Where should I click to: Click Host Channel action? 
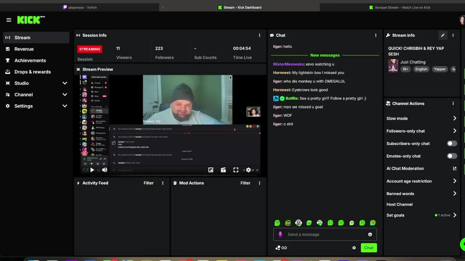coord(399,204)
